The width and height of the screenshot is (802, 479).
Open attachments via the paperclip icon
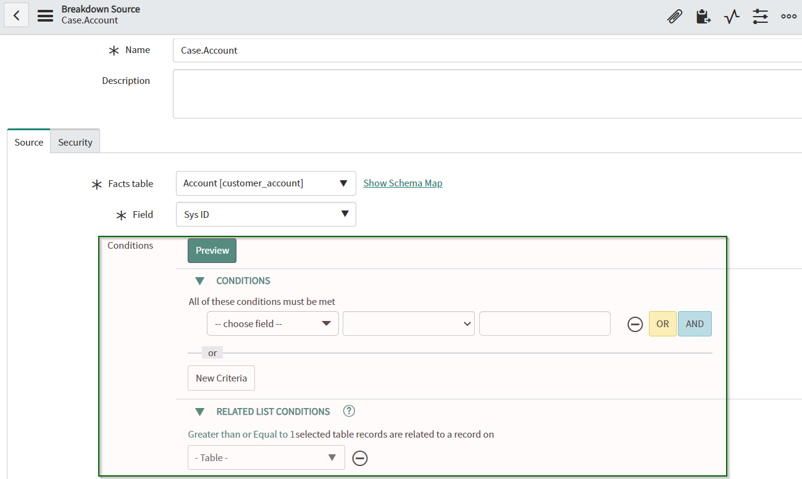(675, 17)
